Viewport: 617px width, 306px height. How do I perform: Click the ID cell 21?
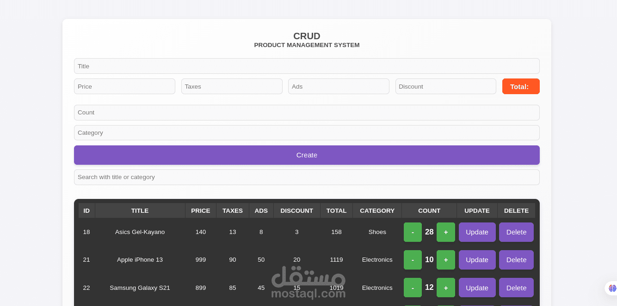click(86, 260)
